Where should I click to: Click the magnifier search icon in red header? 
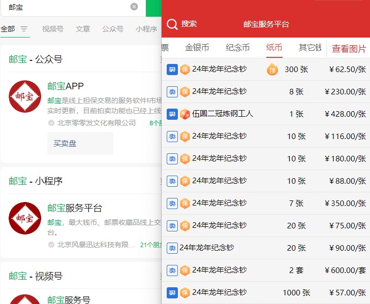coord(172,24)
